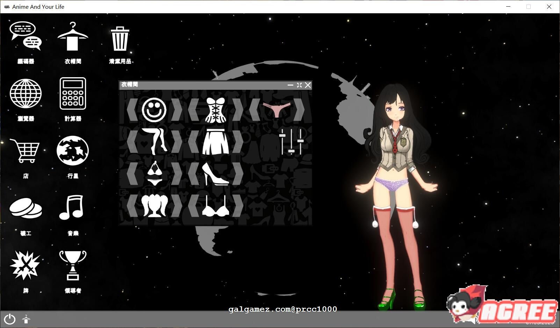Maximize the 衣帽間 wardrobe window
560x328 pixels.
tap(299, 85)
